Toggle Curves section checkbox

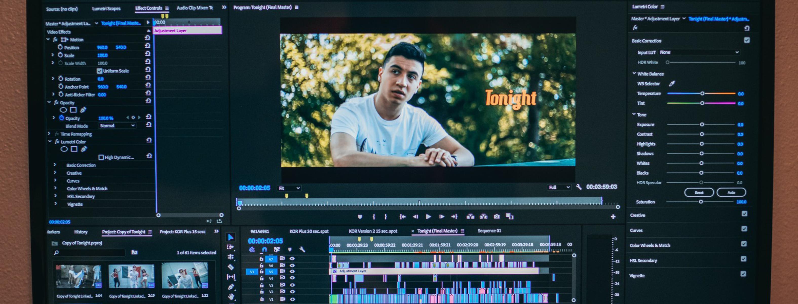(x=744, y=229)
